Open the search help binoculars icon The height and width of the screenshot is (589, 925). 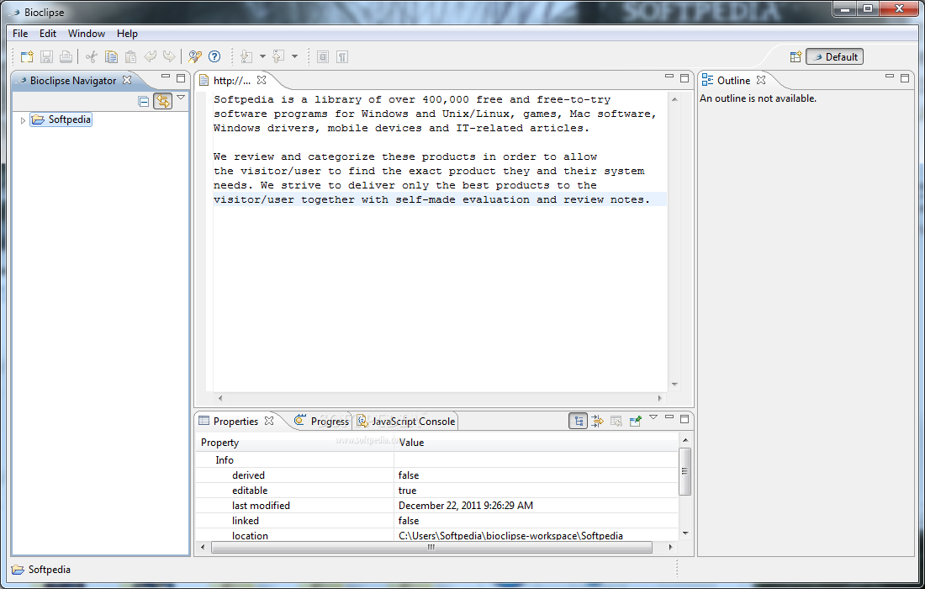pyautogui.click(x=195, y=56)
